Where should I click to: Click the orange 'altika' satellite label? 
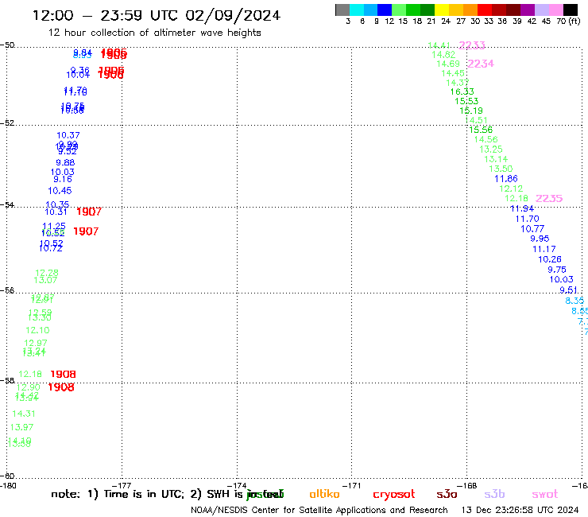(x=324, y=494)
